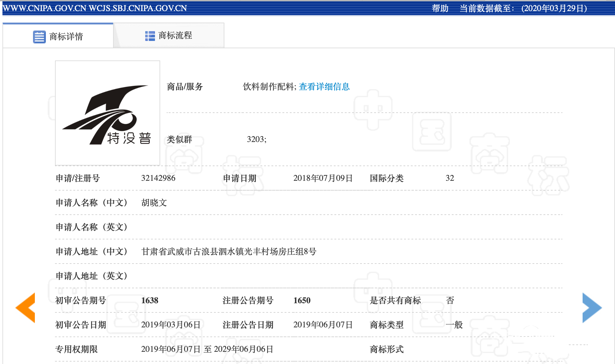Click the preliminary announcement date 2019年03月06日

pyautogui.click(x=171, y=325)
